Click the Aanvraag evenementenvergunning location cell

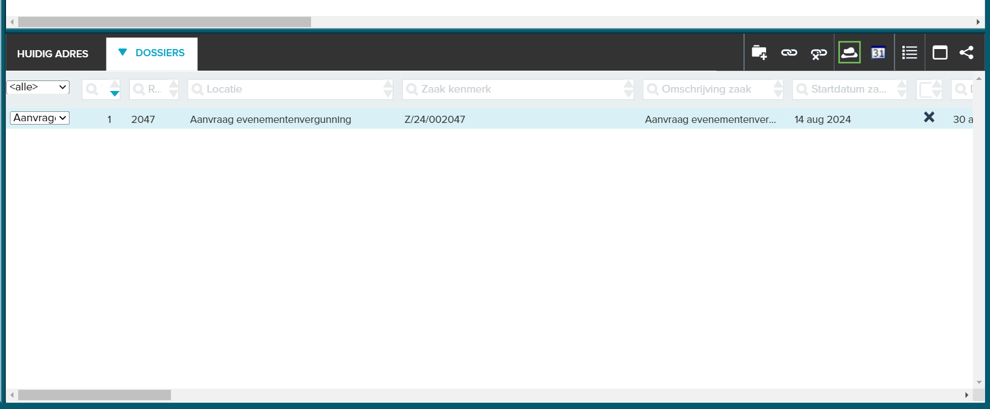[270, 120]
